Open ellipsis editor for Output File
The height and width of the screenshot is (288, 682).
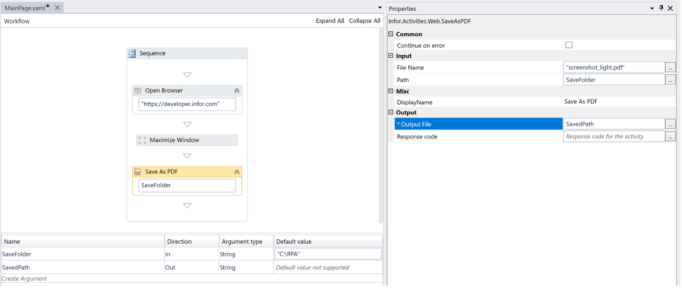pyautogui.click(x=670, y=124)
